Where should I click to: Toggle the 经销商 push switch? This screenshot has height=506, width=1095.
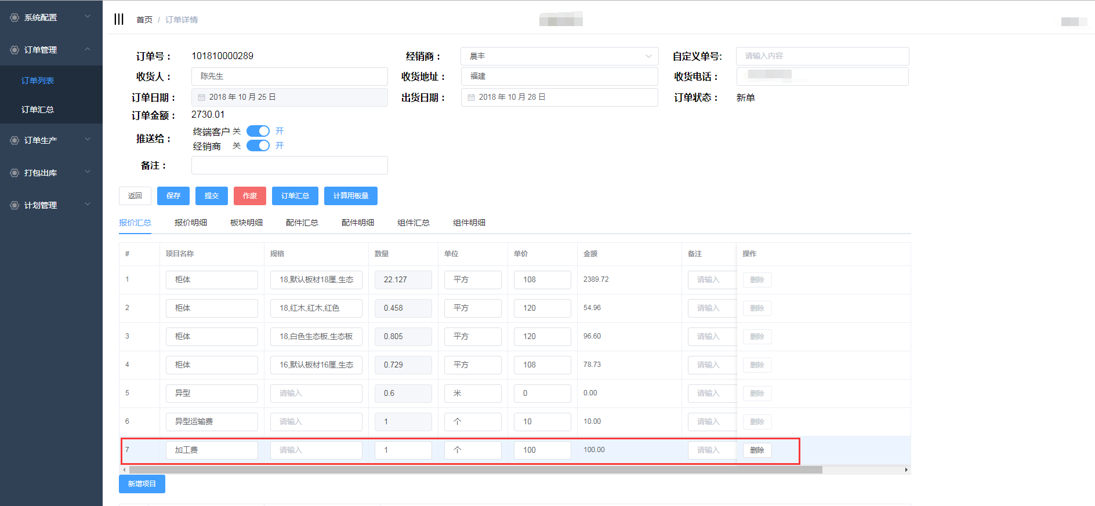tap(258, 145)
